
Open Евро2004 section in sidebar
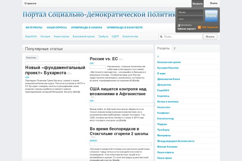(163, 90)
